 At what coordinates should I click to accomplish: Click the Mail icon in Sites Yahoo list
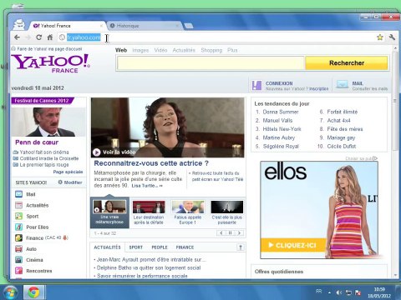[x=19, y=194]
